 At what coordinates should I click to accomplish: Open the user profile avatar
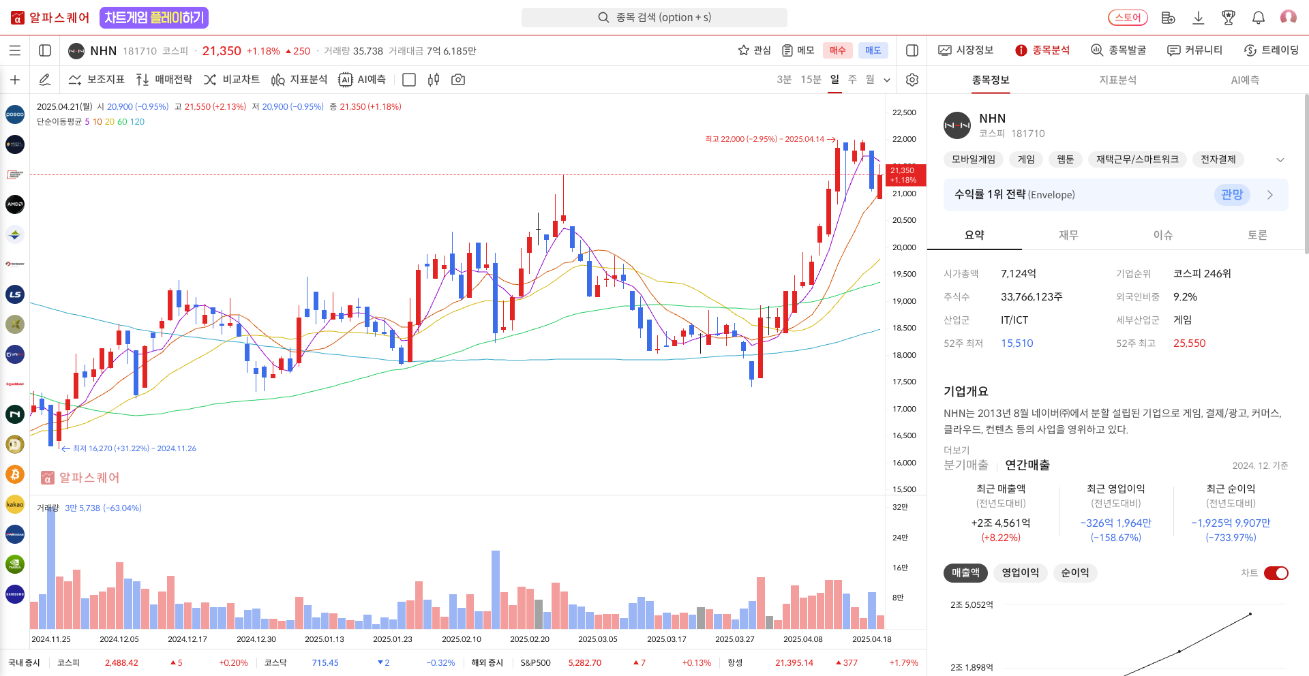pyautogui.click(x=1289, y=17)
